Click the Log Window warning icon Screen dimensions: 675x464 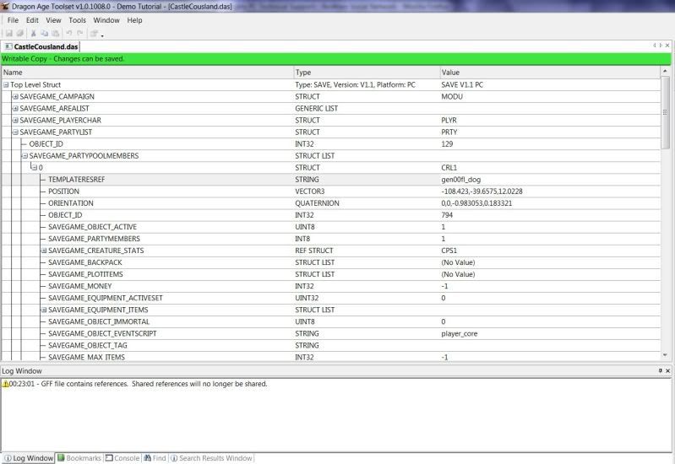tap(6, 384)
